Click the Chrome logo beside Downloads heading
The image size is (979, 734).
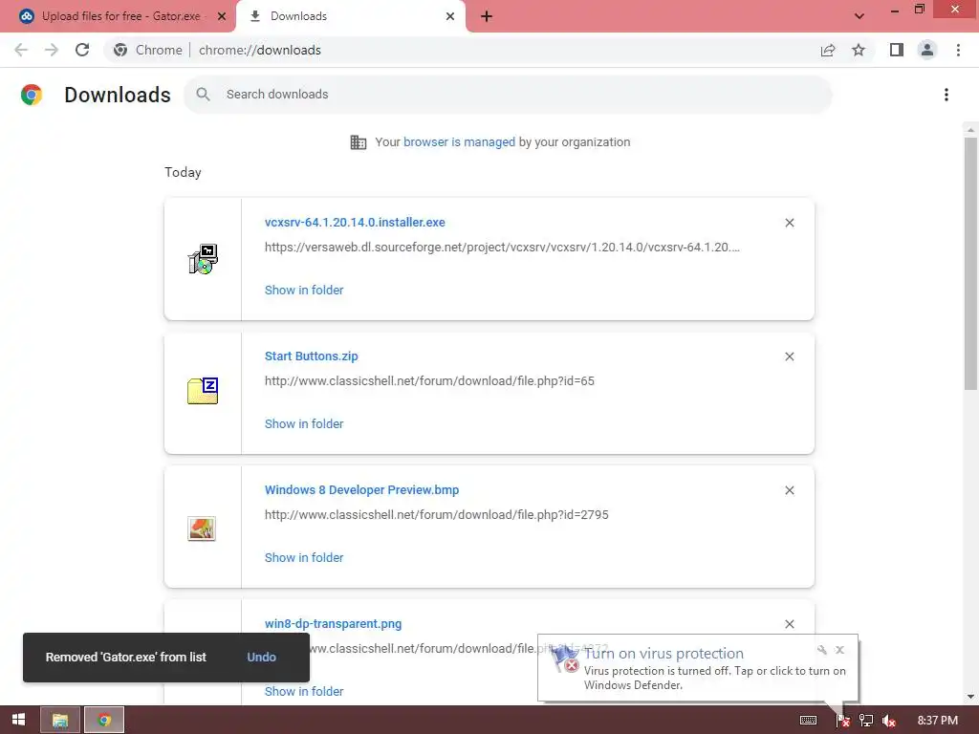click(x=32, y=95)
